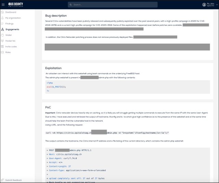
Task: Open the Wallet page
Action: (9, 35)
